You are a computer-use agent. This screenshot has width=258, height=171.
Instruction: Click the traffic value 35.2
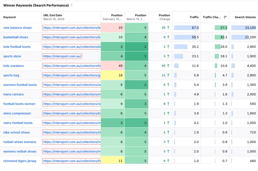(x=195, y=47)
